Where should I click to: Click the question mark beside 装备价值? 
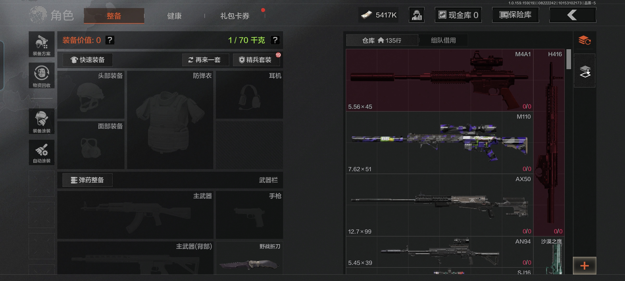coord(110,40)
